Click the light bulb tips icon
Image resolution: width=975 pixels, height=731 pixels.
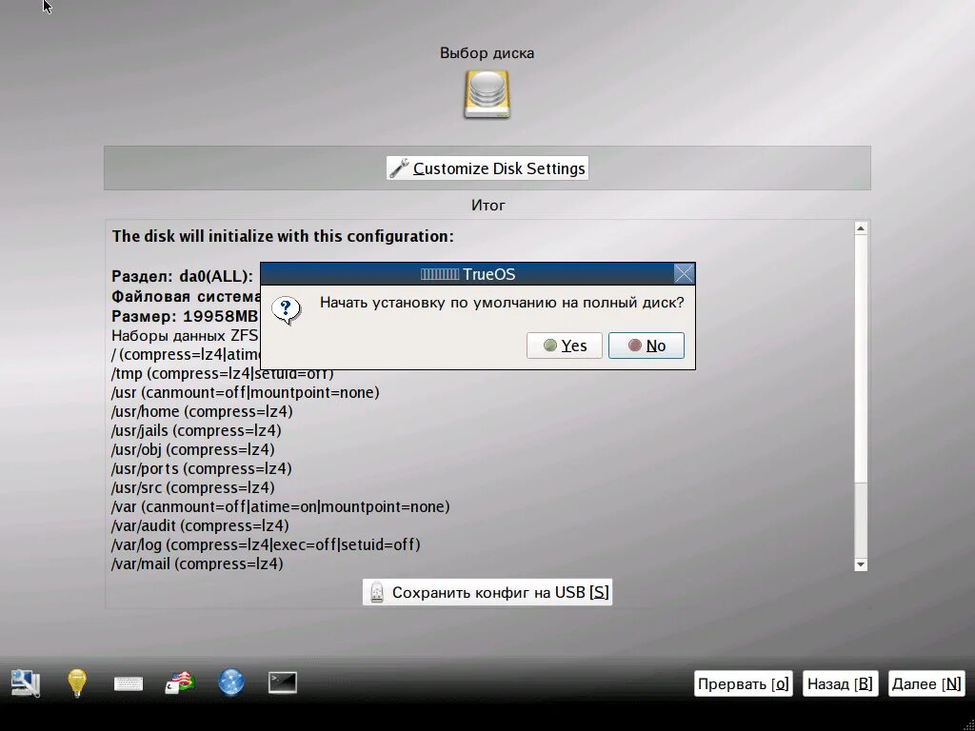[76, 682]
